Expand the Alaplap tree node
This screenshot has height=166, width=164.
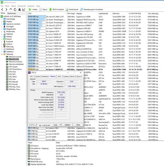point(2,21)
